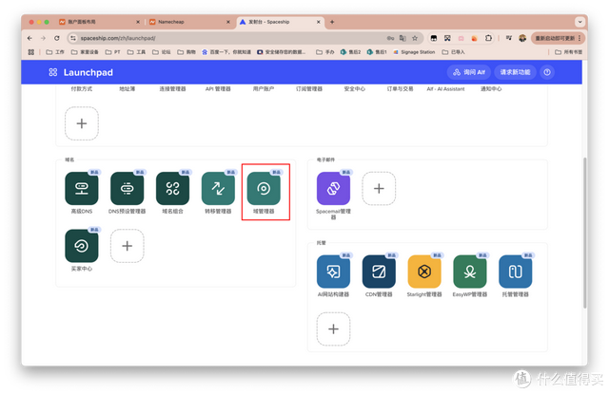This screenshot has width=609, height=394.
Task: Open the 购物 bookmarks folder
Action: coord(187,52)
